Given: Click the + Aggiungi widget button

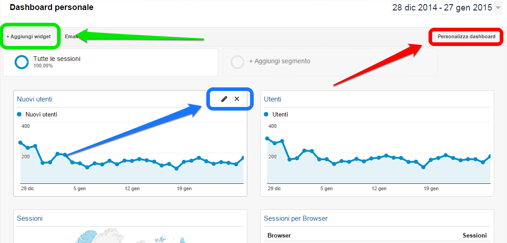Looking at the screenshot, I should pyautogui.click(x=28, y=36).
